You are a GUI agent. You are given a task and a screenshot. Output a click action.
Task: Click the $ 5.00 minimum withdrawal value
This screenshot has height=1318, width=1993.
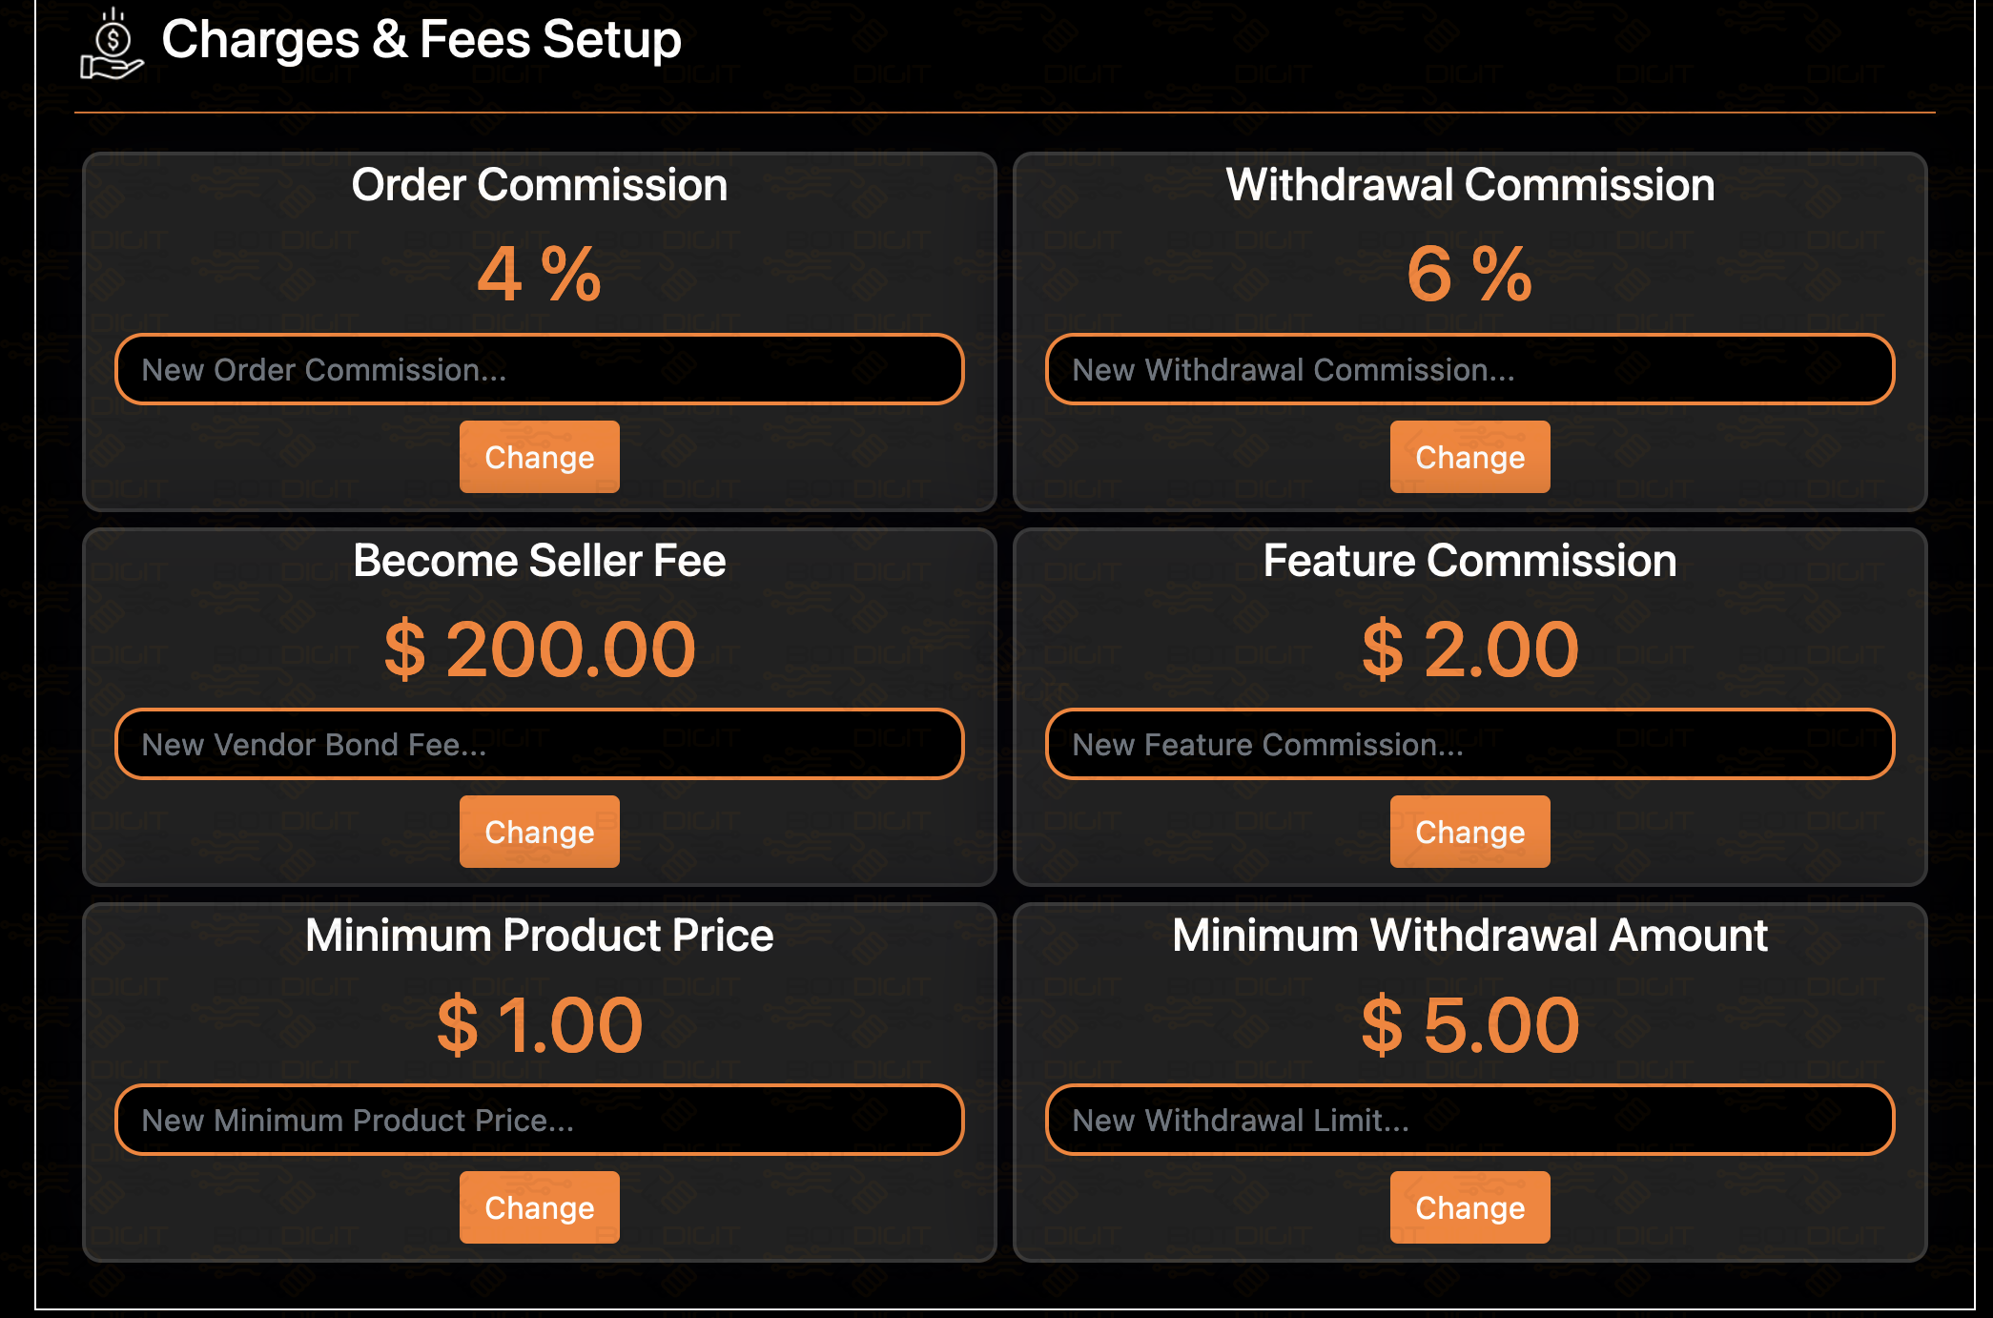1469,1025
